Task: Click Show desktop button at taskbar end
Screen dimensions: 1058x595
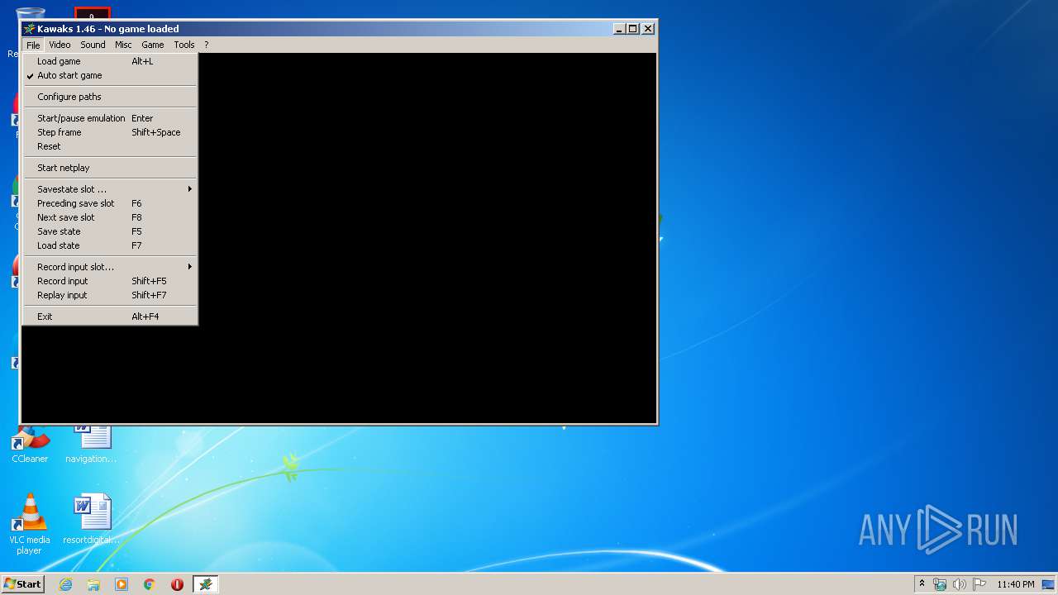Action: 1048,584
